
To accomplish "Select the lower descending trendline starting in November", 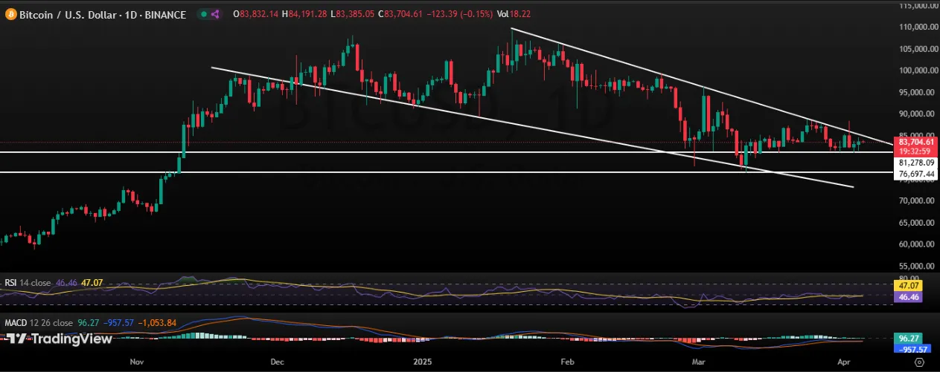I will (532, 128).
